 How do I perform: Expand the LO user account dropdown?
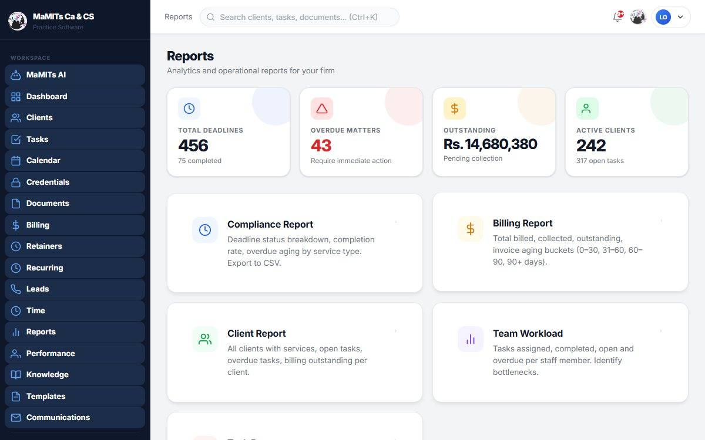click(671, 17)
